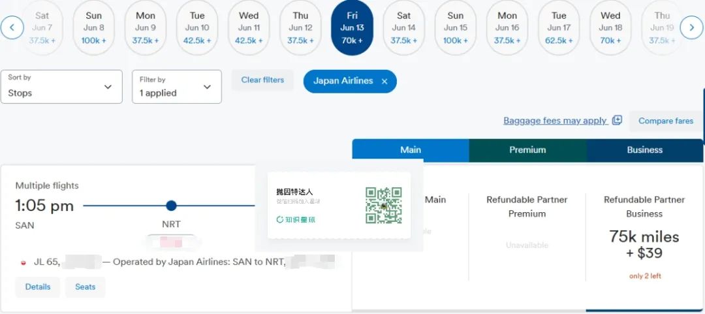Screen dimensions: 705x314
Task: Choose the Wed Jun 11 date
Action: [x=249, y=27]
